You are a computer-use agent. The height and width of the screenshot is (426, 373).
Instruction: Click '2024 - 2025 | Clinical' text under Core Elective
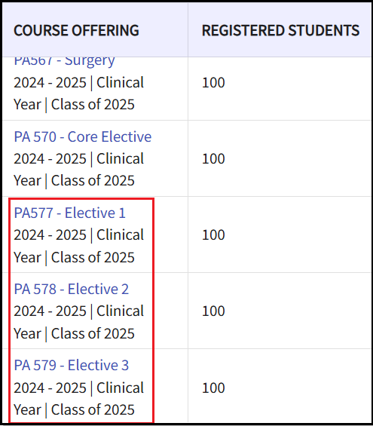(x=78, y=158)
